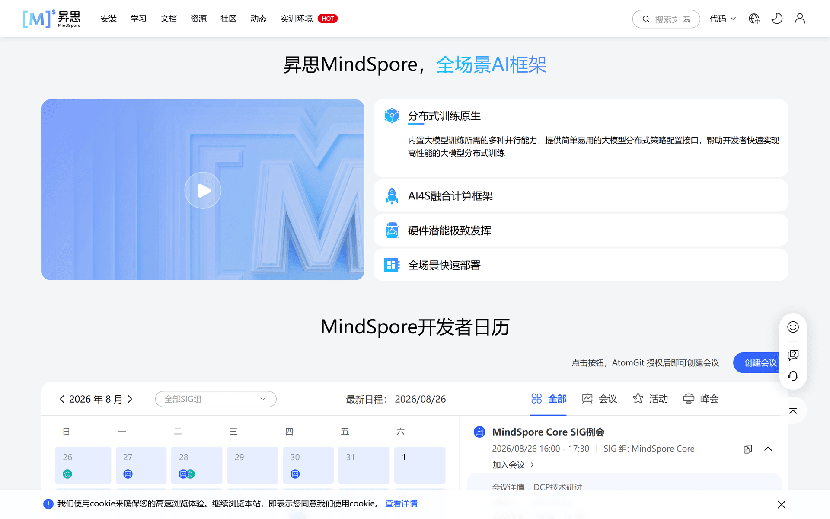The image size is (830, 519).
Task: Open the 文档 menu item
Action: (169, 19)
